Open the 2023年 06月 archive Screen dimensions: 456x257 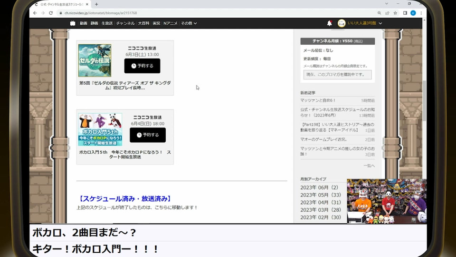pyautogui.click(x=319, y=188)
